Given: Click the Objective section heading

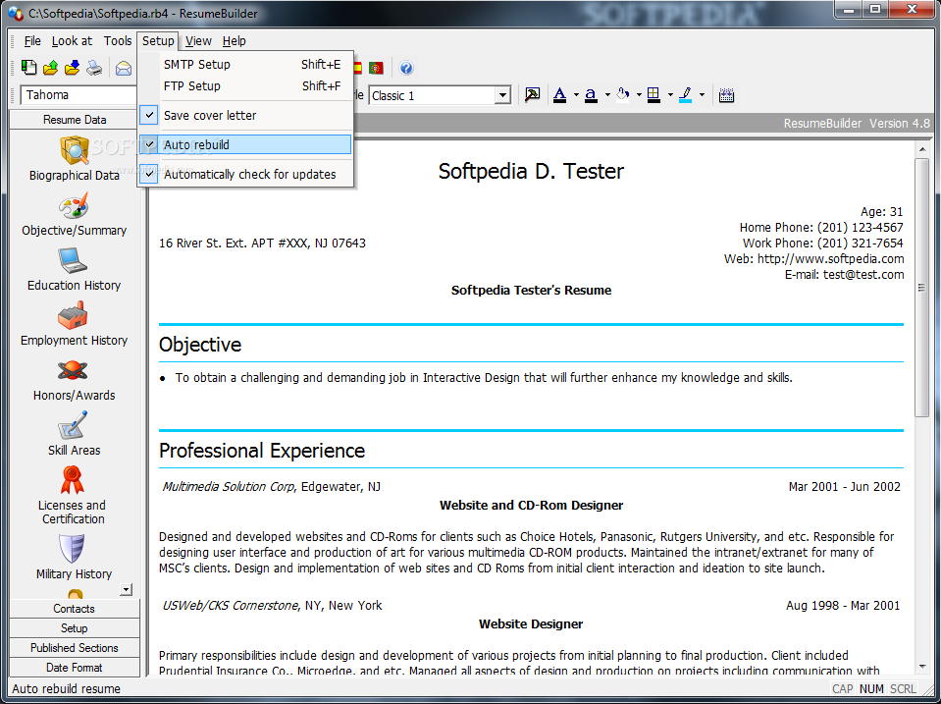Looking at the screenshot, I should click(x=200, y=345).
